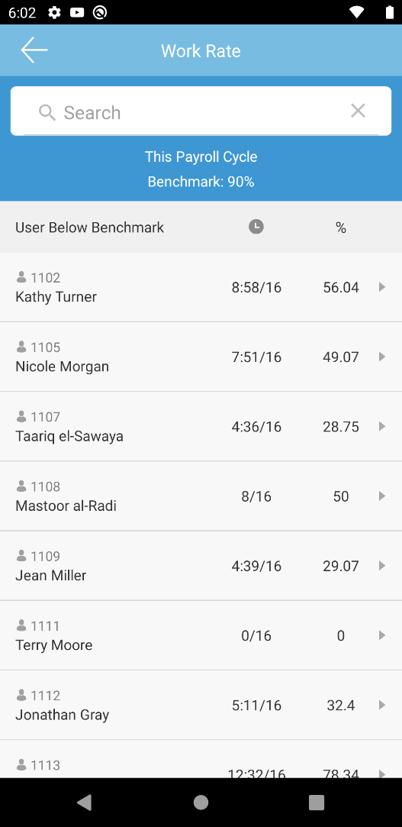
Task: Select Mastoor al-Radi entry
Action: (201, 496)
